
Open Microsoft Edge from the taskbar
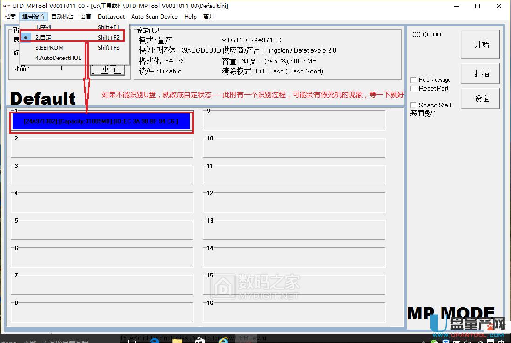tap(154, 339)
